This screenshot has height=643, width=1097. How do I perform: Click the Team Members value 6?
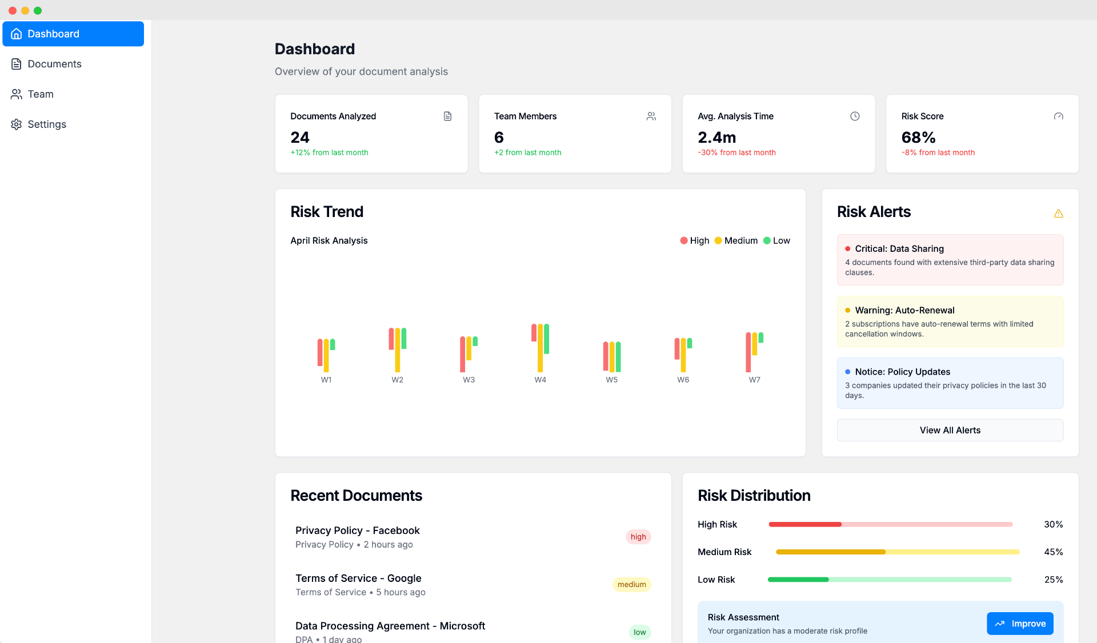point(499,138)
